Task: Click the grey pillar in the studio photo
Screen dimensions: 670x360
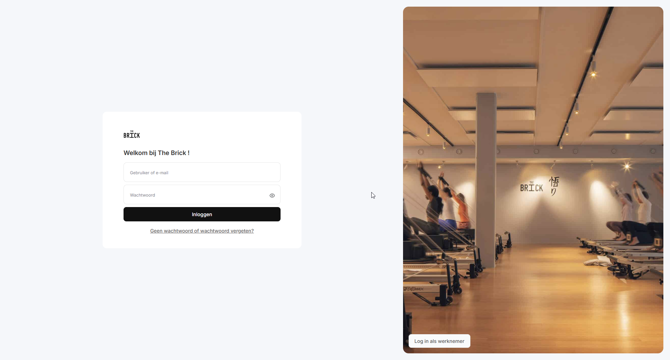Action: click(x=486, y=175)
